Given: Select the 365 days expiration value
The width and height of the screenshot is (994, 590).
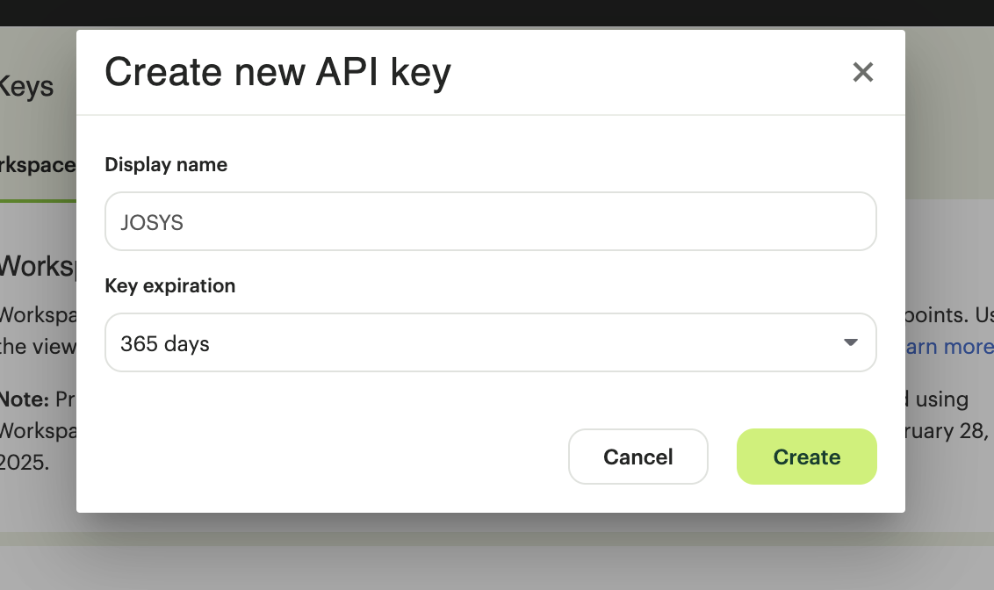Looking at the screenshot, I should pyautogui.click(x=165, y=343).
